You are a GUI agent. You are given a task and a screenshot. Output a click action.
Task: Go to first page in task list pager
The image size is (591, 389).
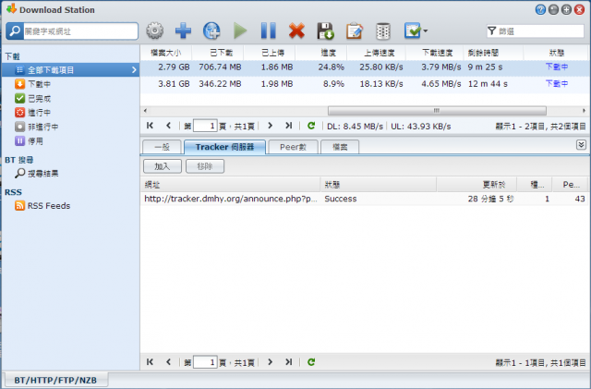click(150, 126)
